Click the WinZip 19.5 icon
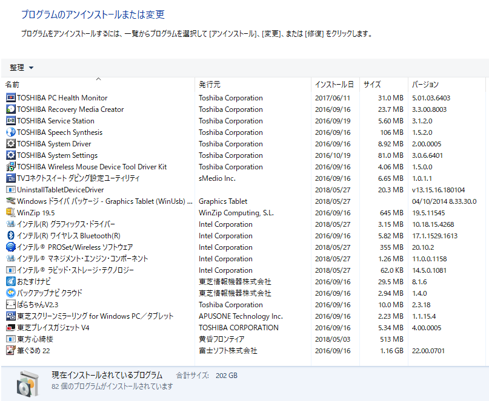Viewport: 489px width, 401px height. [x=10, y=213]
